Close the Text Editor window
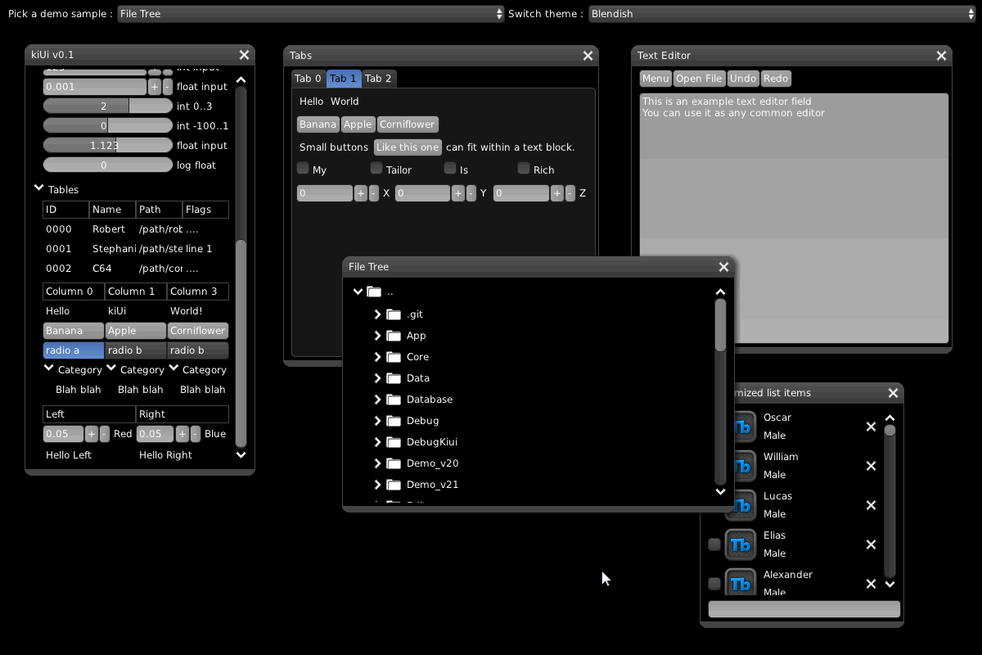Image resolution: width=982 pixels, height=655 pixels. (941, 56)
